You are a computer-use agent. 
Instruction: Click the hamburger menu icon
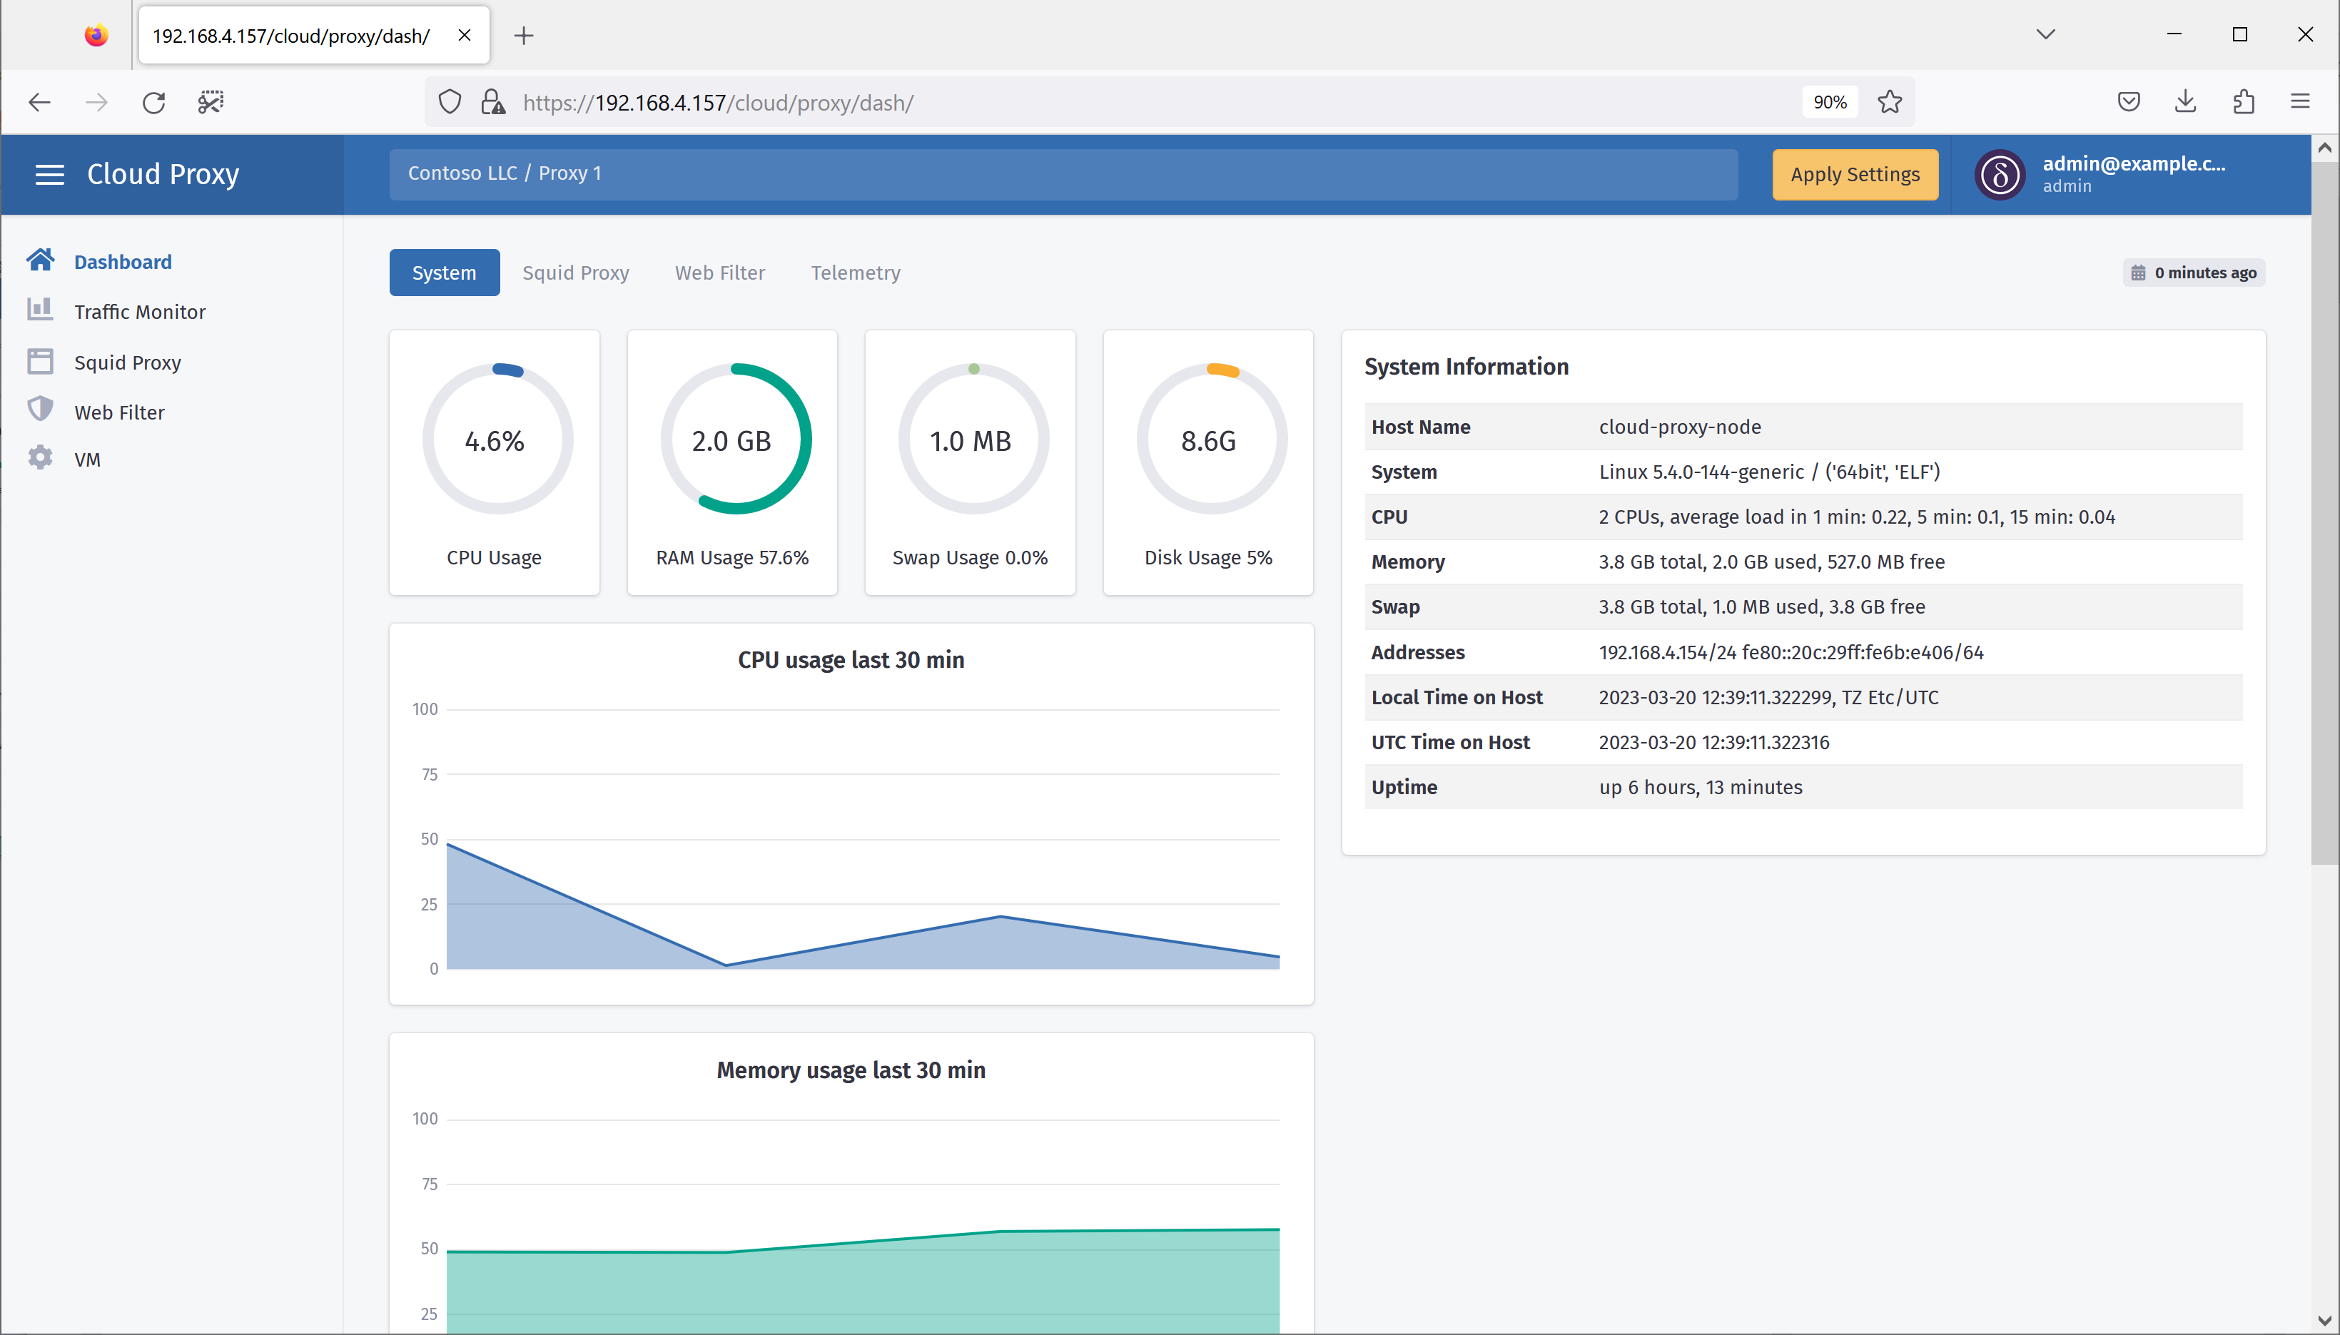click(x=50, y=173)
